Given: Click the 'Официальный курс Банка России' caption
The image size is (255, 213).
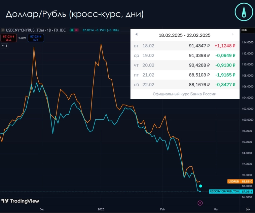Looking at the screenshot, I should [185, 94].
